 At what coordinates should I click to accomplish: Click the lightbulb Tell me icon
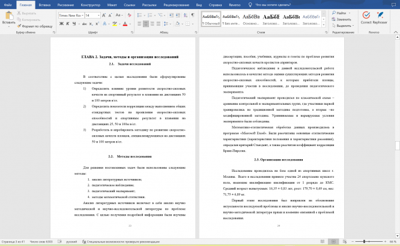250,5
